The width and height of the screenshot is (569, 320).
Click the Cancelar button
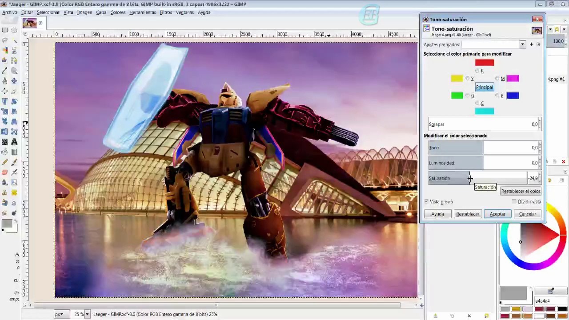(528, 214)
